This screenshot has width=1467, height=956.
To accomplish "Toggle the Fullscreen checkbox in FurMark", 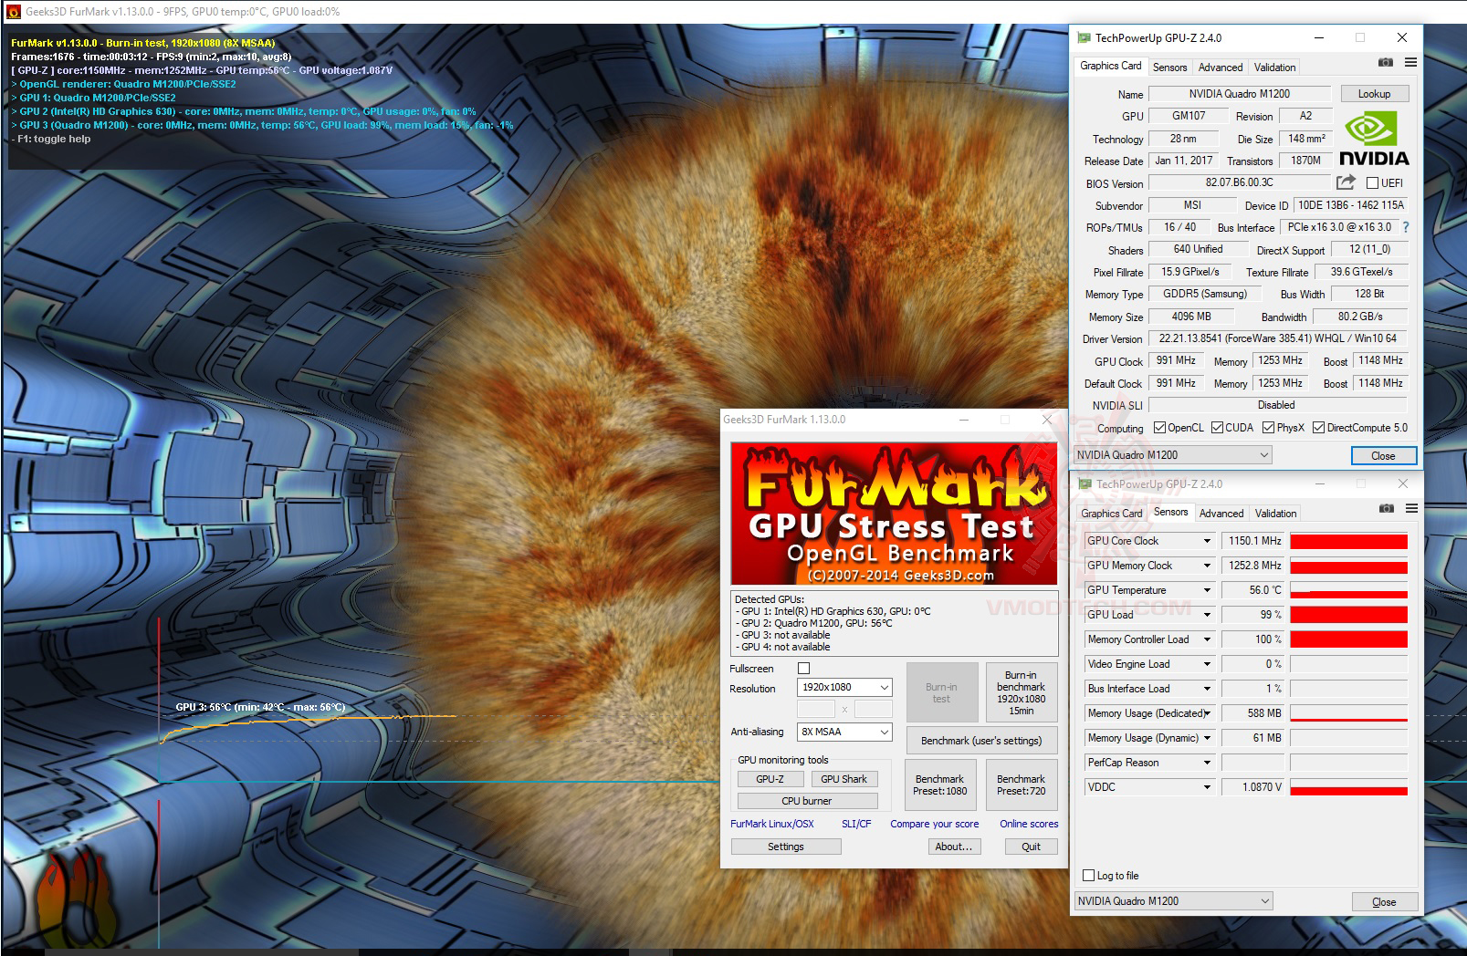I will pyautogui.click(x=802, y=668).
